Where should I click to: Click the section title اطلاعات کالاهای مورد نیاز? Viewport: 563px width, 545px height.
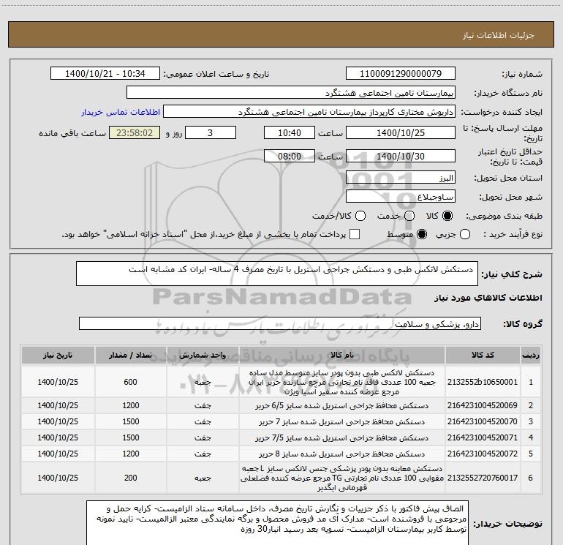488,298
